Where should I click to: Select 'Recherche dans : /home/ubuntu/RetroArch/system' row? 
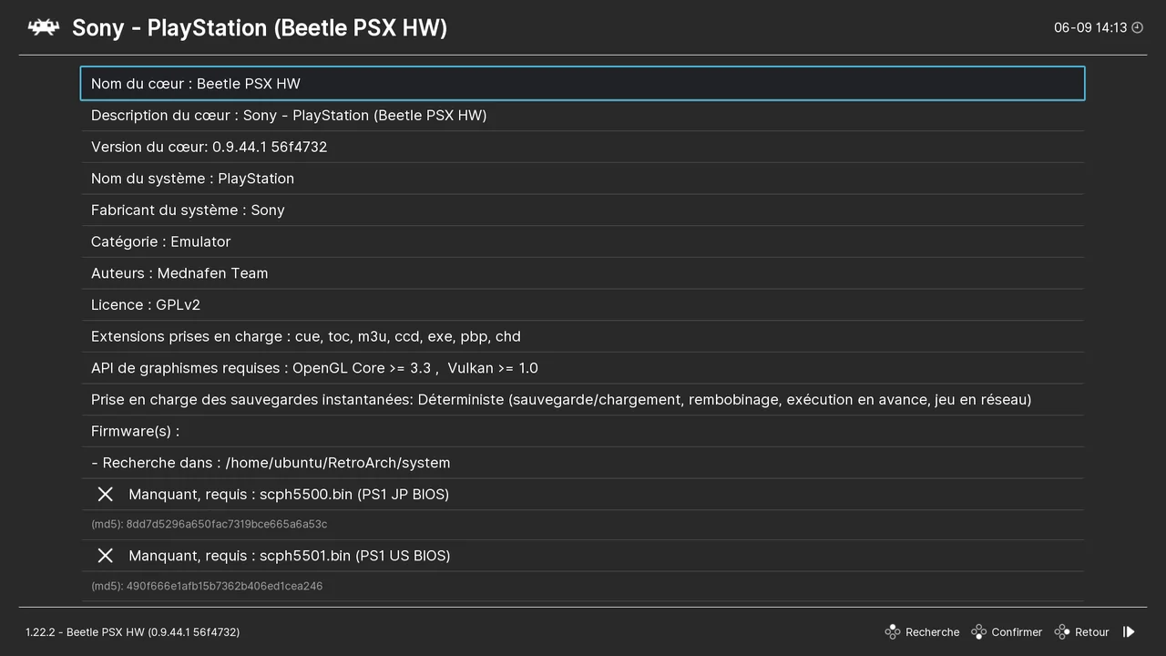(x=583, y=463)
